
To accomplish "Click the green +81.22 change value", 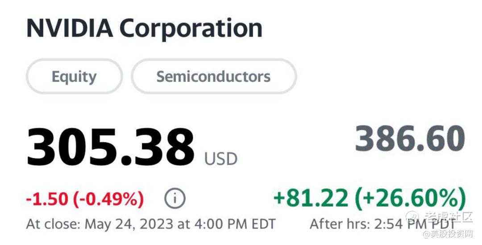I will point(311,198).
